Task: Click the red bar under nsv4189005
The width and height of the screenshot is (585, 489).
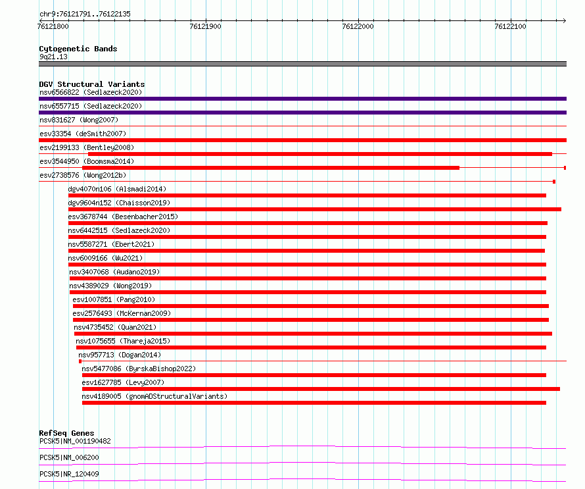Action: point(314,403)
